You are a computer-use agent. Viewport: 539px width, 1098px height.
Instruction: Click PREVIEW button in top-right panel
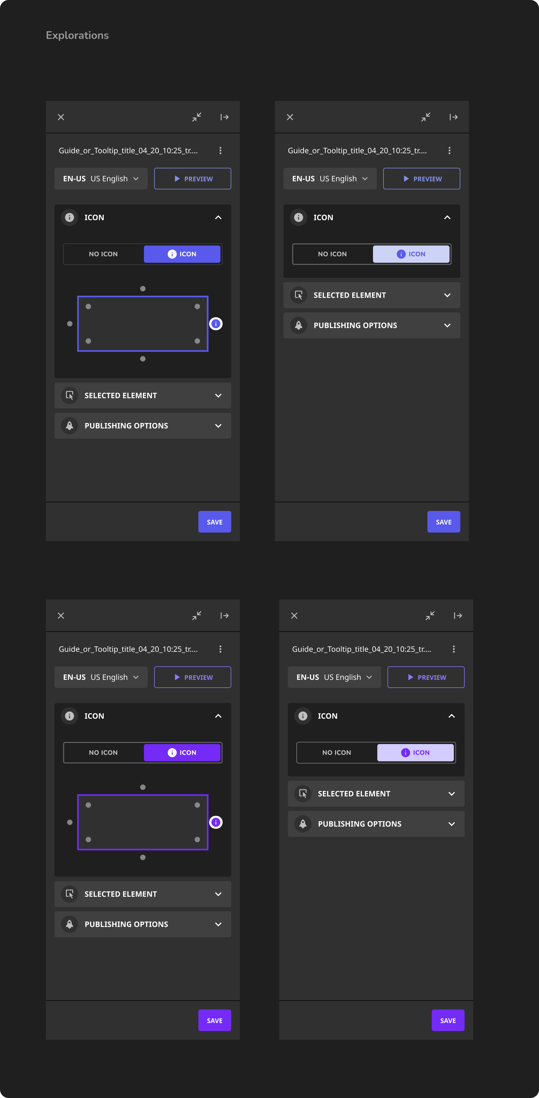tap(421, 179)
